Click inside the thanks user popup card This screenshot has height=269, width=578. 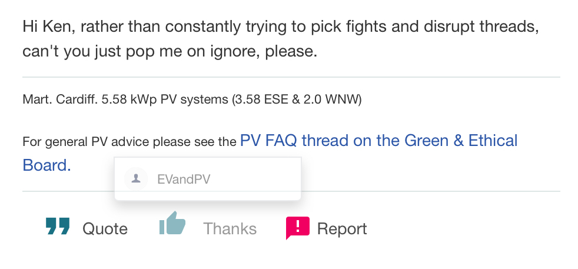point(208,179)
